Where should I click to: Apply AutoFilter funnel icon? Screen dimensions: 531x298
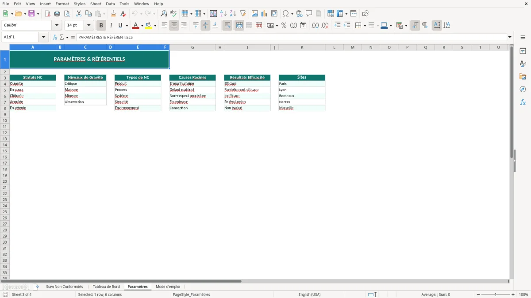pos(243,14)
